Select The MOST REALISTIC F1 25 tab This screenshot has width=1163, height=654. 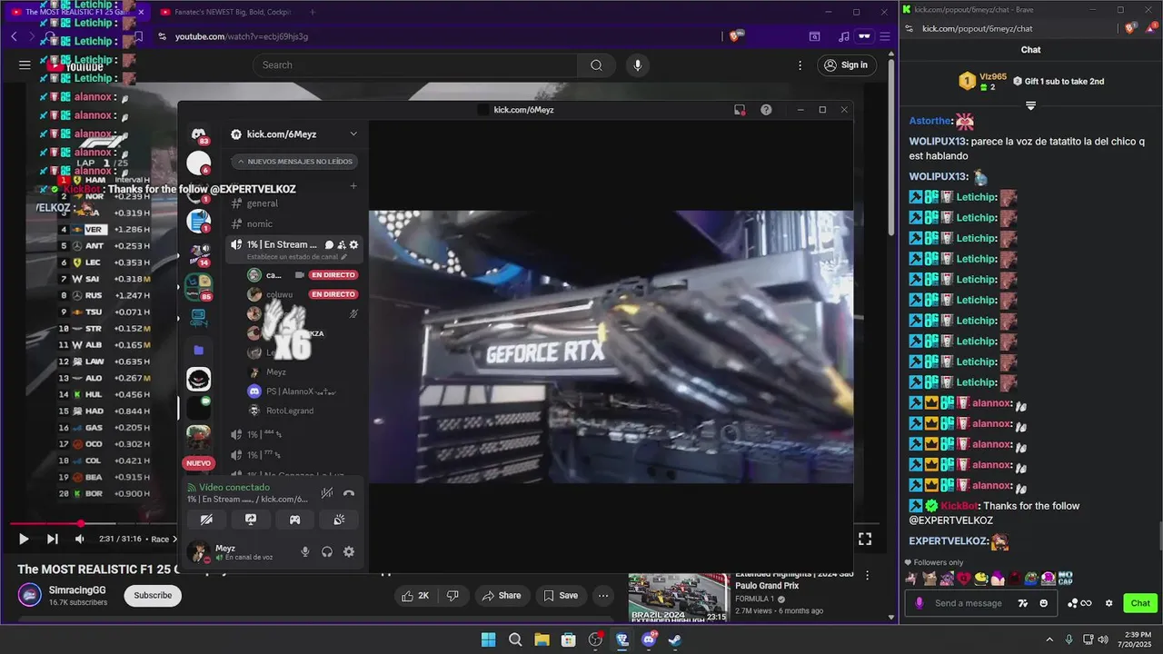[77, 12]
